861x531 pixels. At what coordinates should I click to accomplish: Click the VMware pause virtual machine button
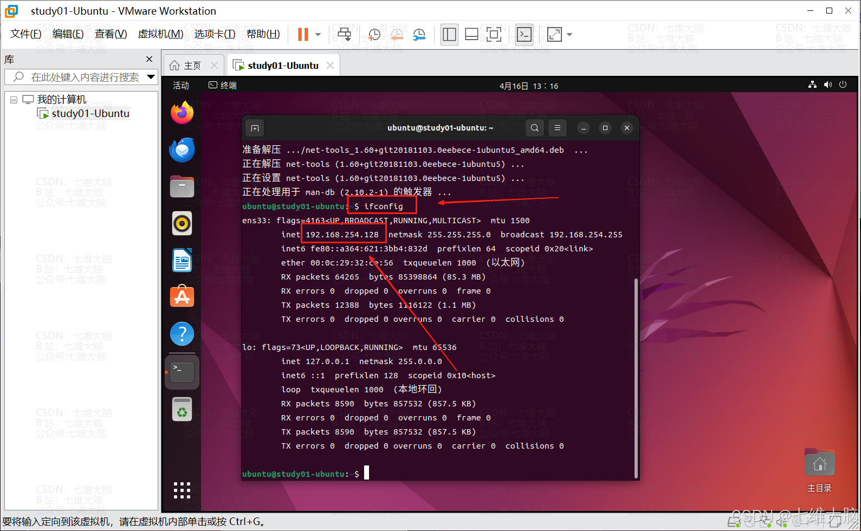303,35
